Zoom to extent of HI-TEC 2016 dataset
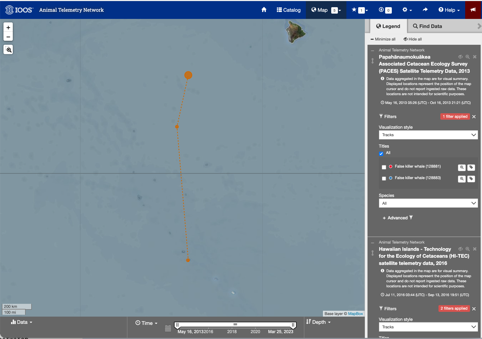 pyautogui.click(x=468, y=249)
